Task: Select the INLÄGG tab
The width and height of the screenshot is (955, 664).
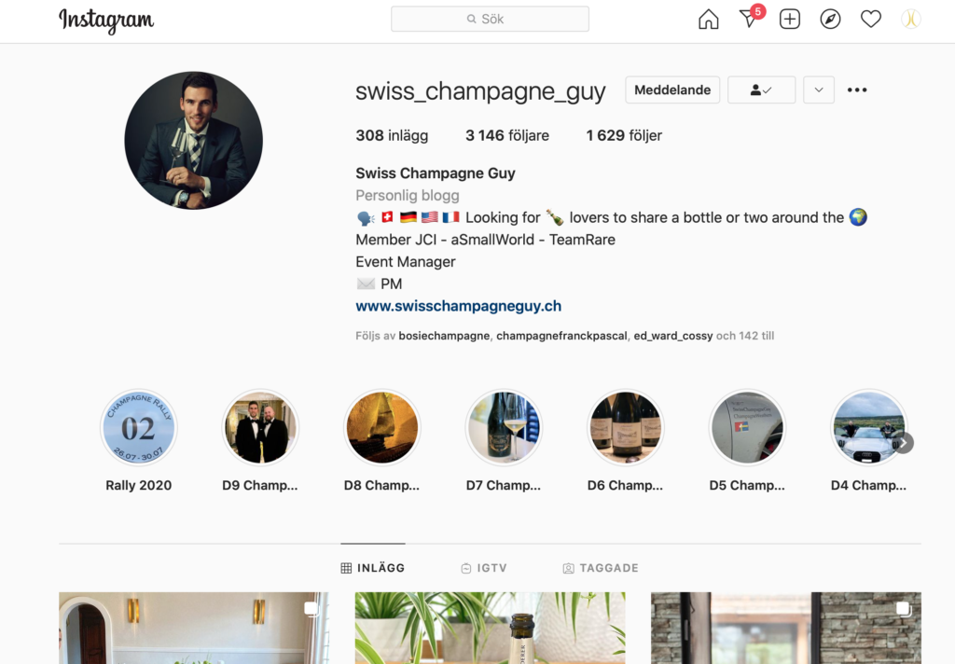Action: point(373,568)
